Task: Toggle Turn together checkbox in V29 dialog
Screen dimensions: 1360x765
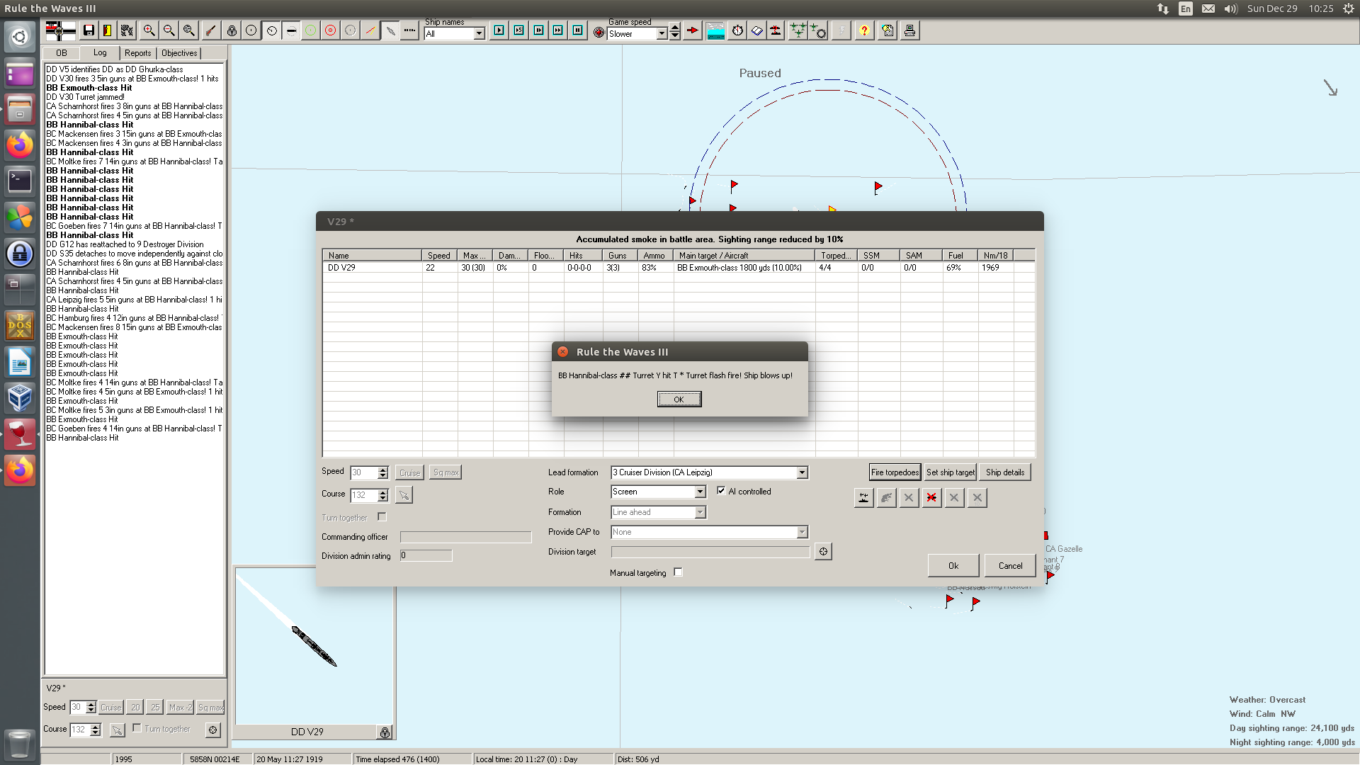Action: 382,517
